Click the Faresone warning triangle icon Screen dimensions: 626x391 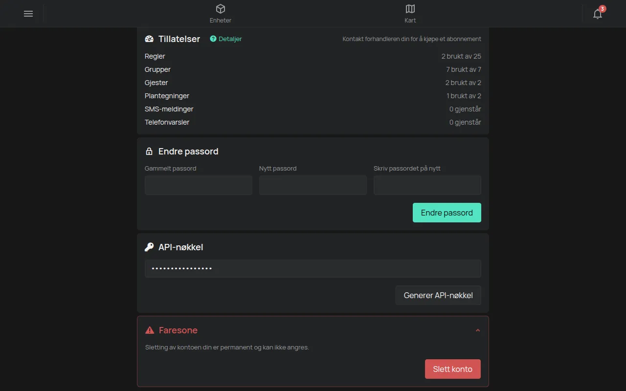150,330
